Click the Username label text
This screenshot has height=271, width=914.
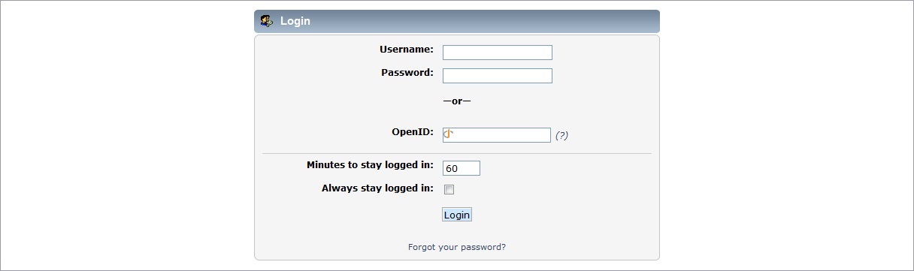[x=407, y=50]
